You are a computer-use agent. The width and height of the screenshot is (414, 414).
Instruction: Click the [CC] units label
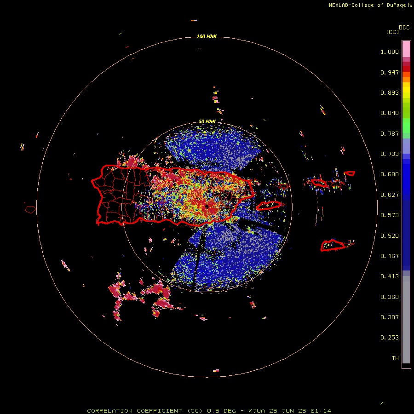[392, 32]
